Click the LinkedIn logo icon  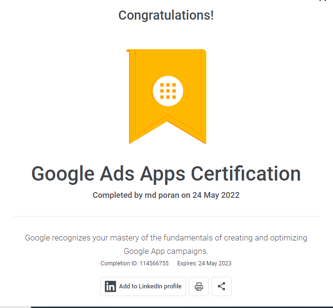pyautogui.click(x=110, y=286)
